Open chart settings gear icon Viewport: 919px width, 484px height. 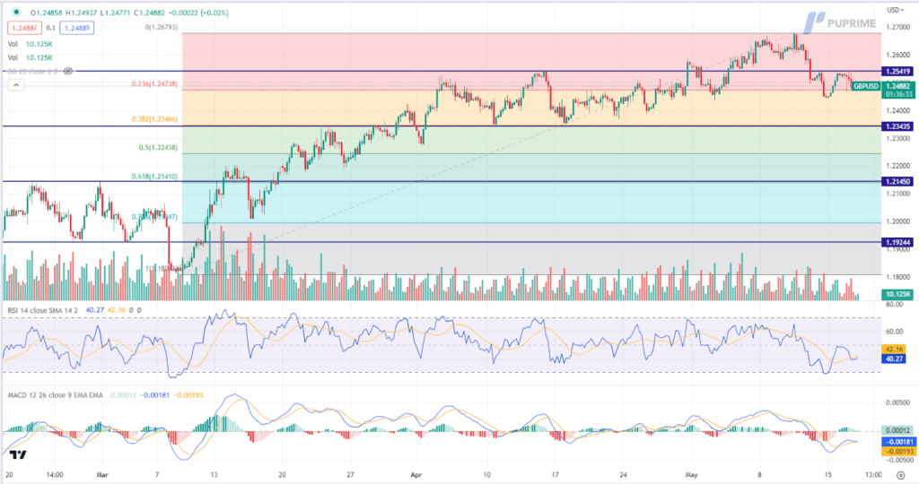coord(901,475)
